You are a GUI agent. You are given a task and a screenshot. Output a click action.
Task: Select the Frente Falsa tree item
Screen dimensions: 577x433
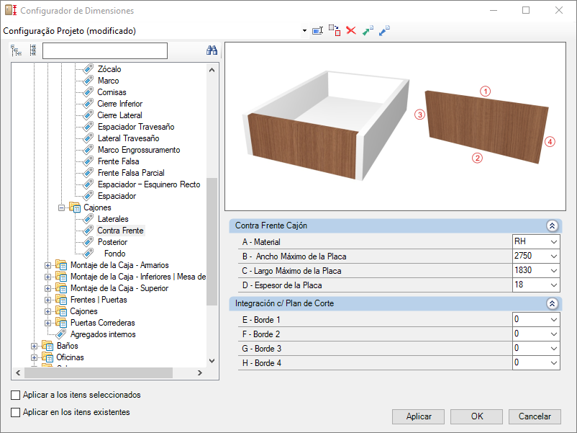click(x=118, y=161)
